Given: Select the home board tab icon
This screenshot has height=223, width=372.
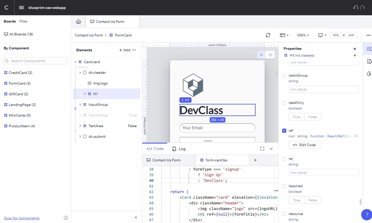Looking at the screenshot, I should [78, 21].
